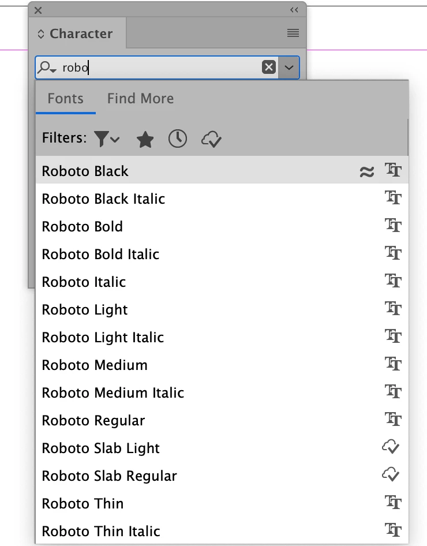Switch to the Find More tab

(x=140, y=99)
